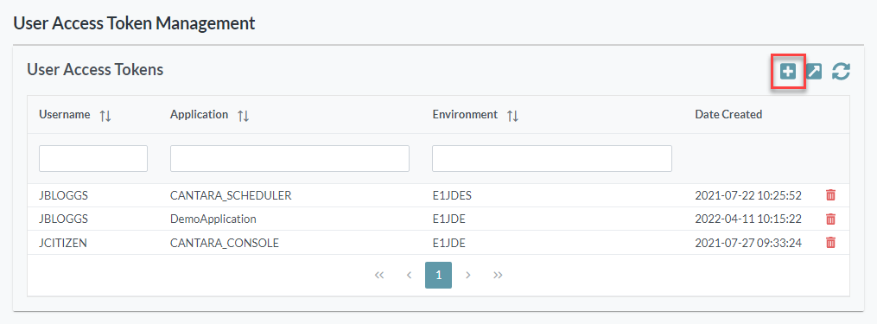The width and height of the screenshot is (877, 324).
Task: Click the Application filter field
Action: (x=289, y=158)
